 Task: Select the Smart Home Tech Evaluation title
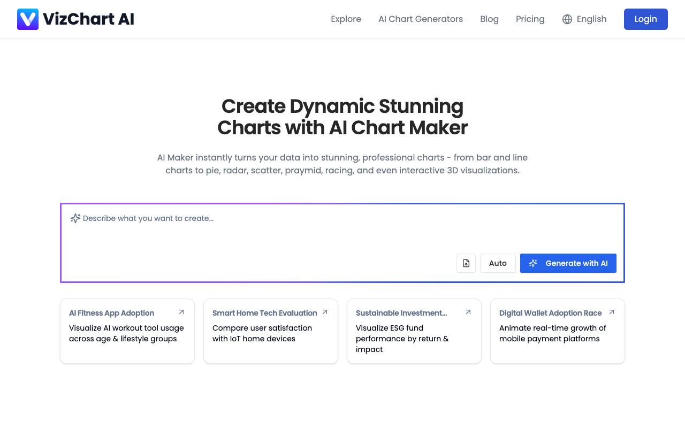[264, 313]
